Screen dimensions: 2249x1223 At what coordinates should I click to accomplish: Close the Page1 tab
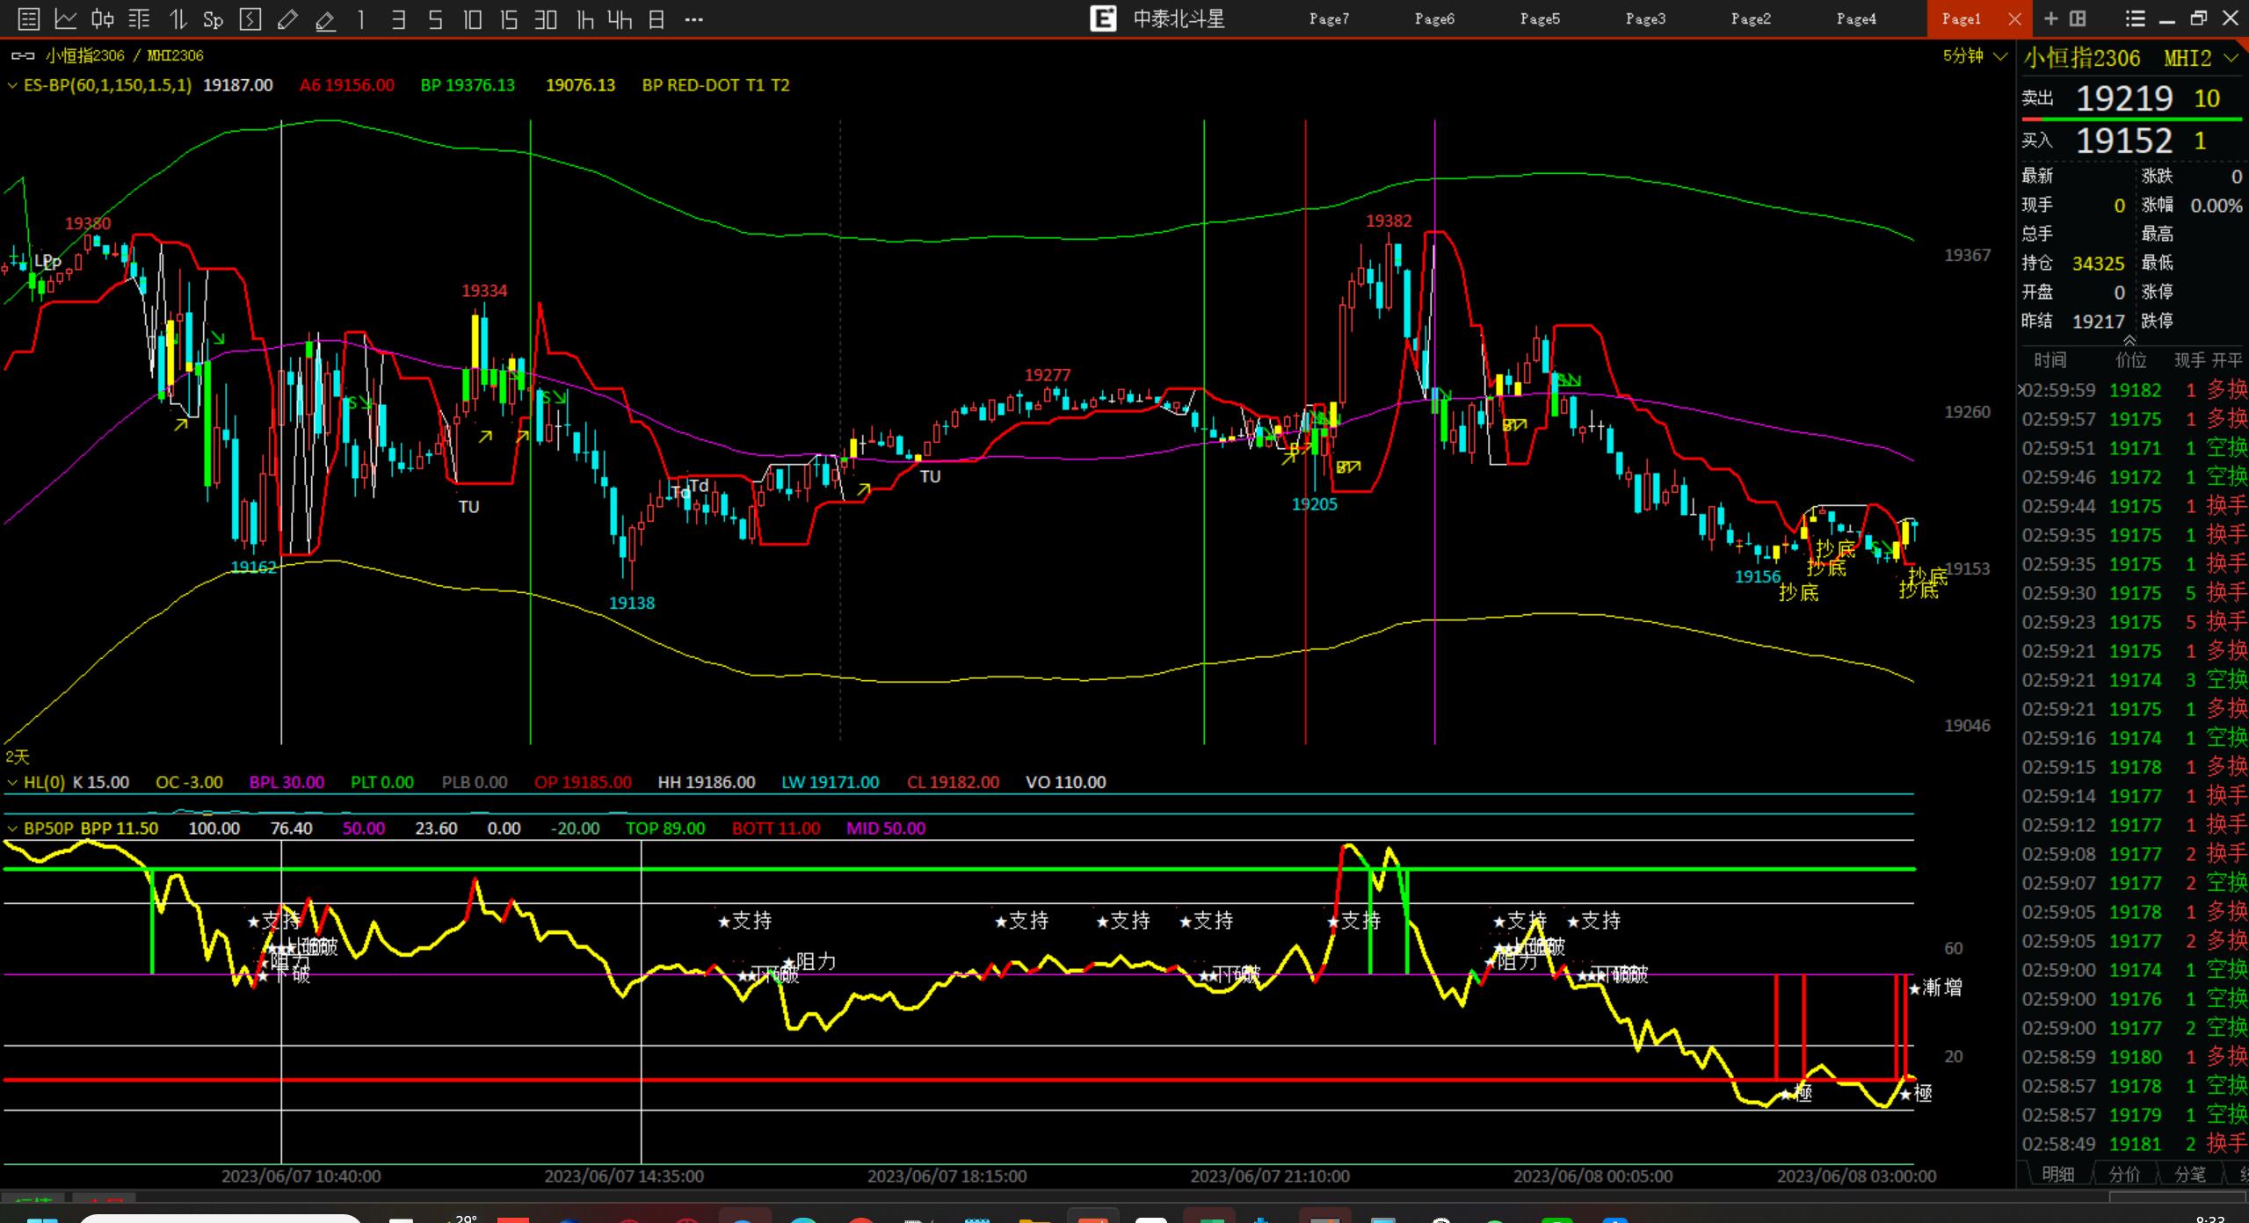point(2014,18)
